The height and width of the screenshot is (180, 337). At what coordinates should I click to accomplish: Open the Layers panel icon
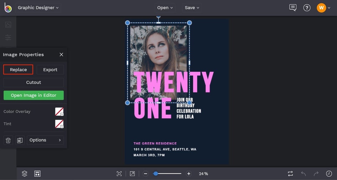pyautogui.click(x=25, y=174)
